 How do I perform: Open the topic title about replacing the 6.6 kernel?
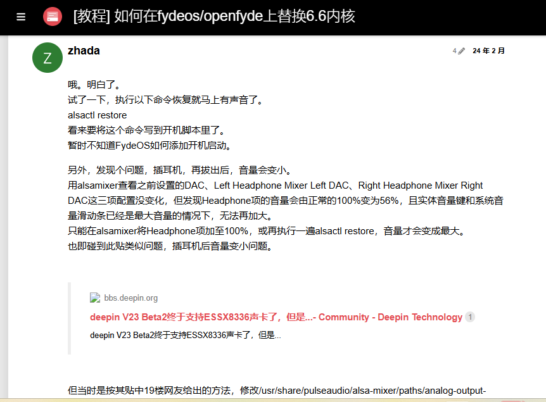pos(214,16)
